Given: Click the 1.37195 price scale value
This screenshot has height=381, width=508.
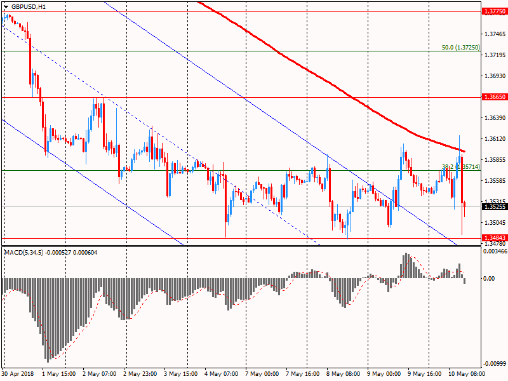Looking at the screenshot, I should point(495,55).
